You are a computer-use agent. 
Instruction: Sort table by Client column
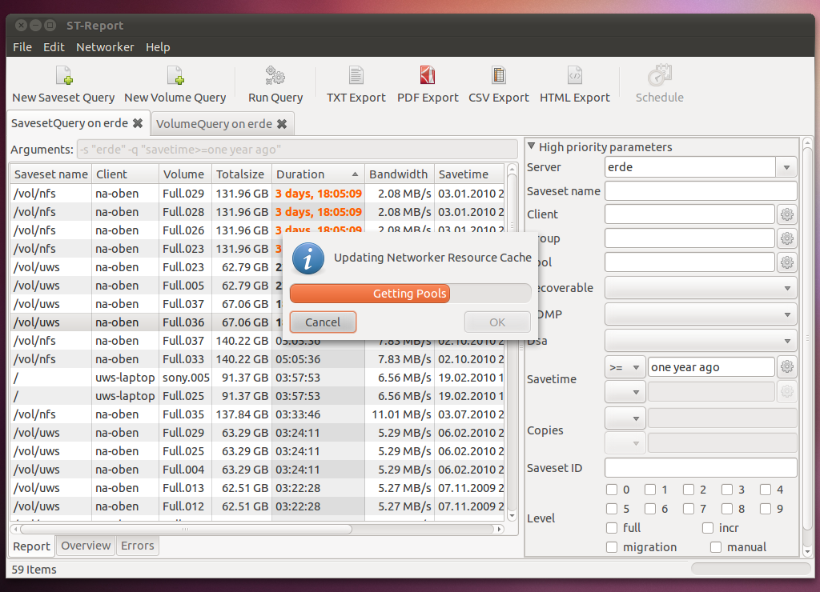coord(125,174)
